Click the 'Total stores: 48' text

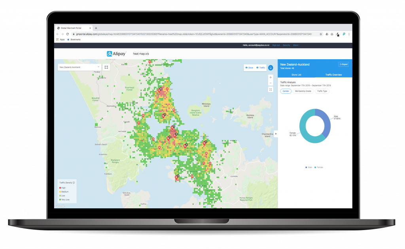point(287,68)
